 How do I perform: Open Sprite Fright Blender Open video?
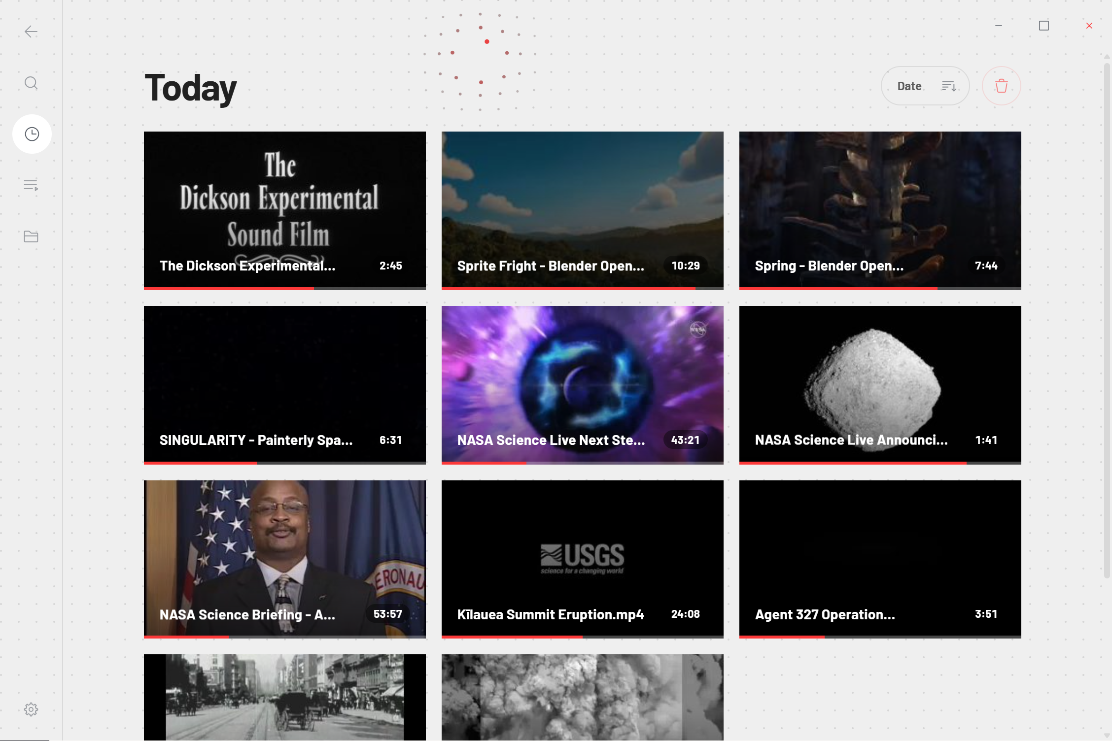[x=583, y=210]
